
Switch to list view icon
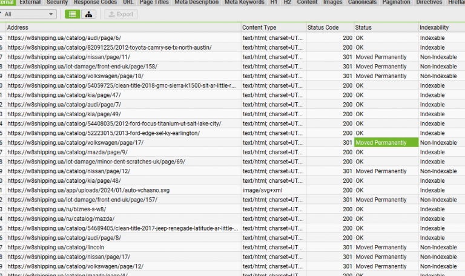coord(73,15)
